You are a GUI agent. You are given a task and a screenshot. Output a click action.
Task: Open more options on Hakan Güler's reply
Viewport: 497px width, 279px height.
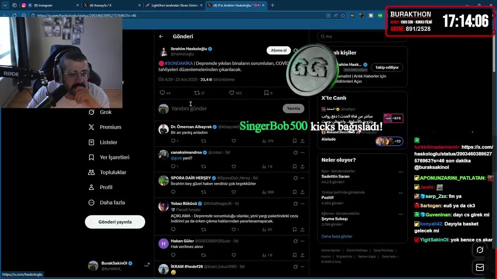tap(302, 241)
